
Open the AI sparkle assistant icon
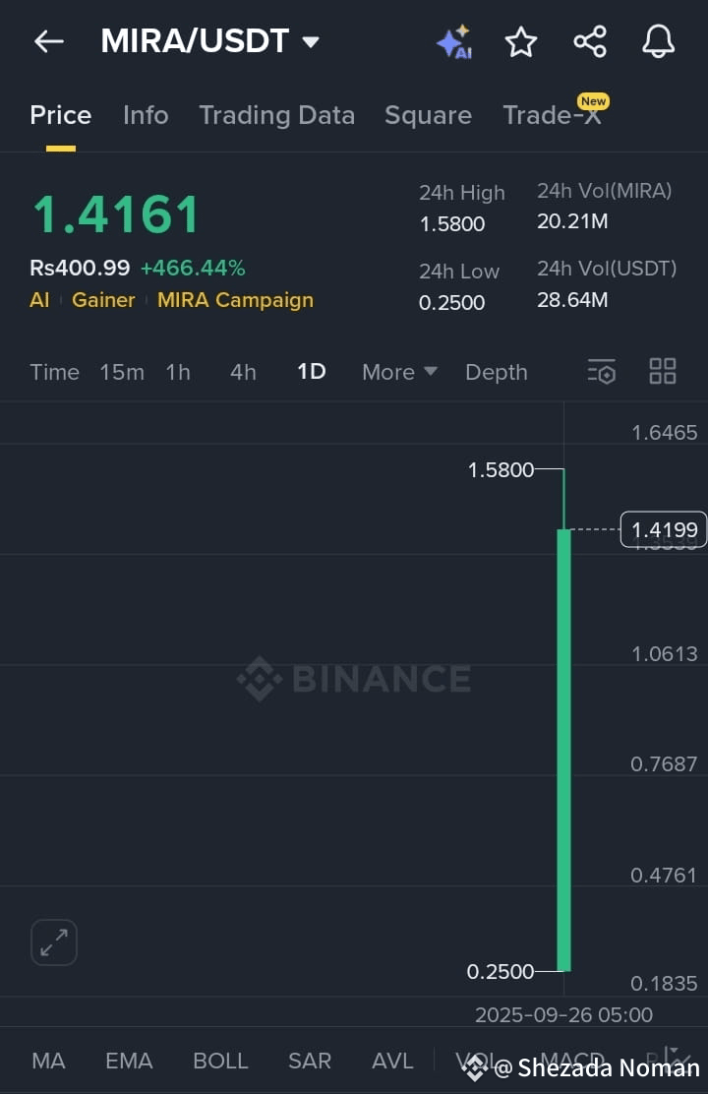(x=455, y=42)
